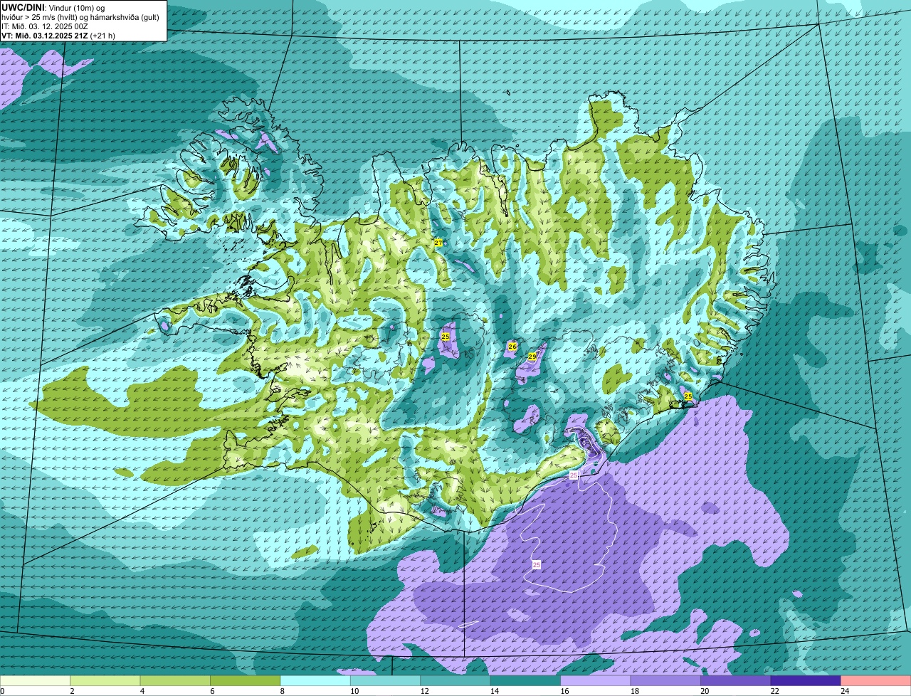911x696 pixels.
Task: Select the light cyan 8–10 m/s legend swatch
Action: (x=315, y=680)
